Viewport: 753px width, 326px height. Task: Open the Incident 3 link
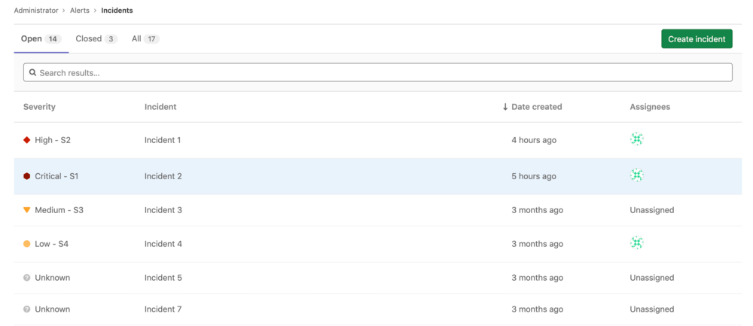coord(163,210)
